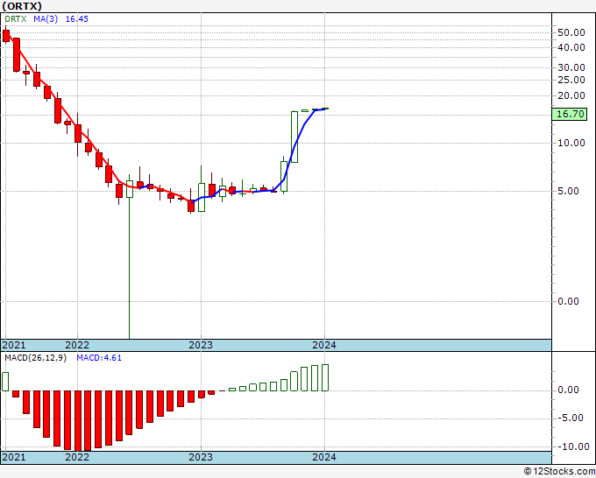Click the 0.00 price axis label
596x478 pixels.
pyautogui.click(x=568, y=301)
